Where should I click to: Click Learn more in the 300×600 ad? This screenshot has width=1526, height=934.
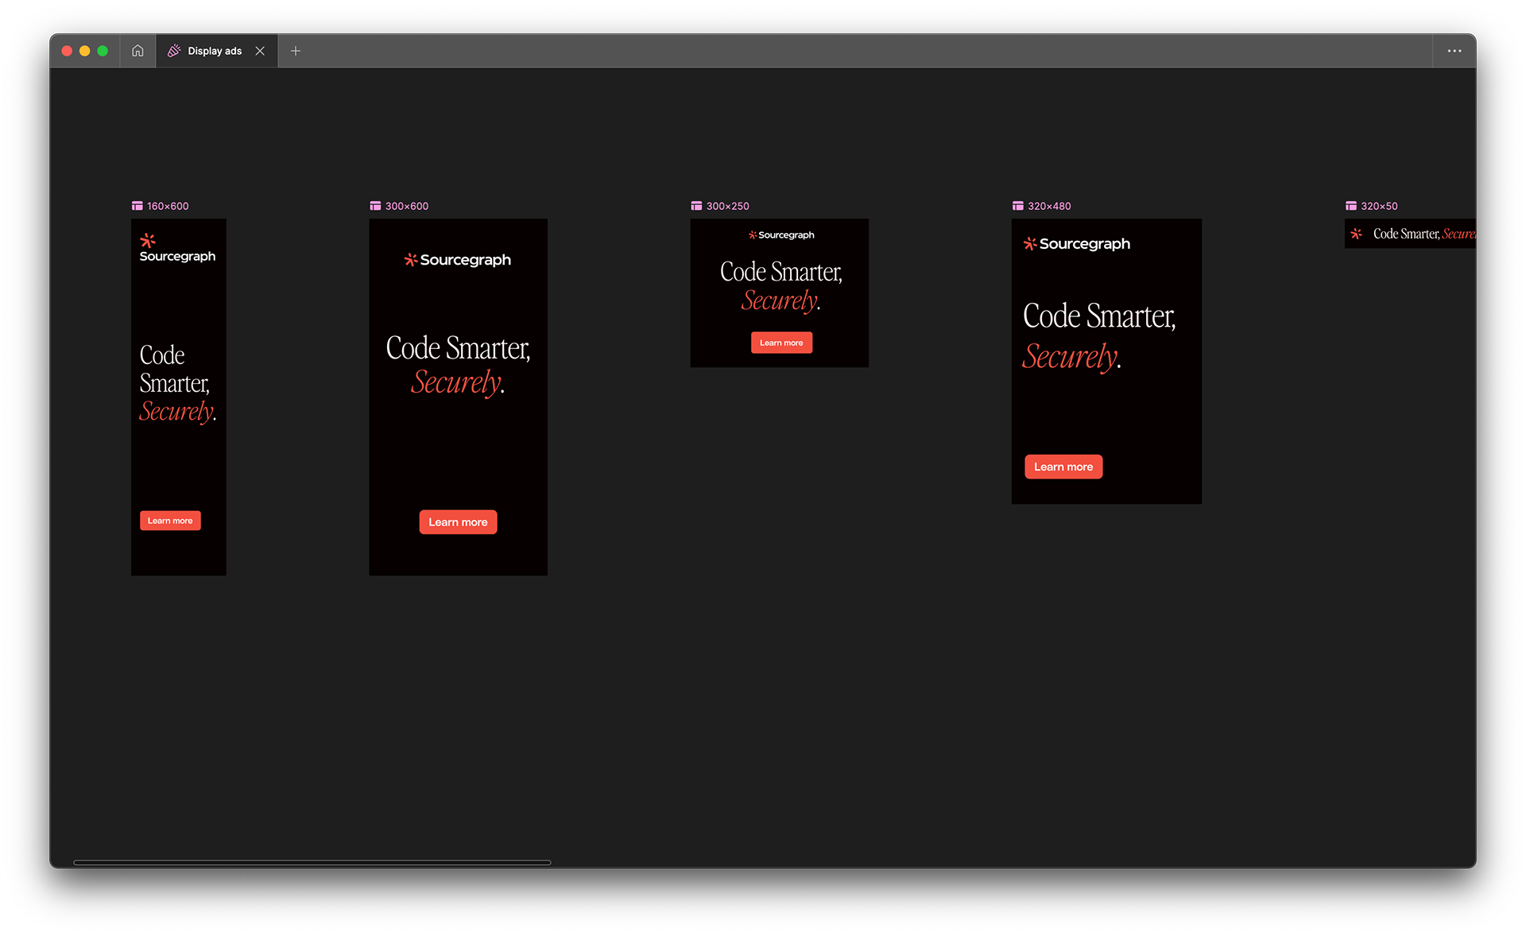[458, 521]
